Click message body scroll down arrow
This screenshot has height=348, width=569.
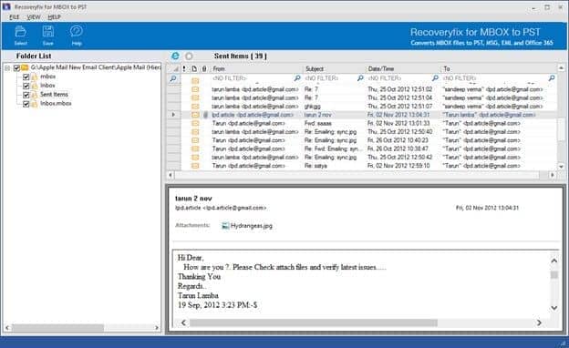(x=554, y=308)
